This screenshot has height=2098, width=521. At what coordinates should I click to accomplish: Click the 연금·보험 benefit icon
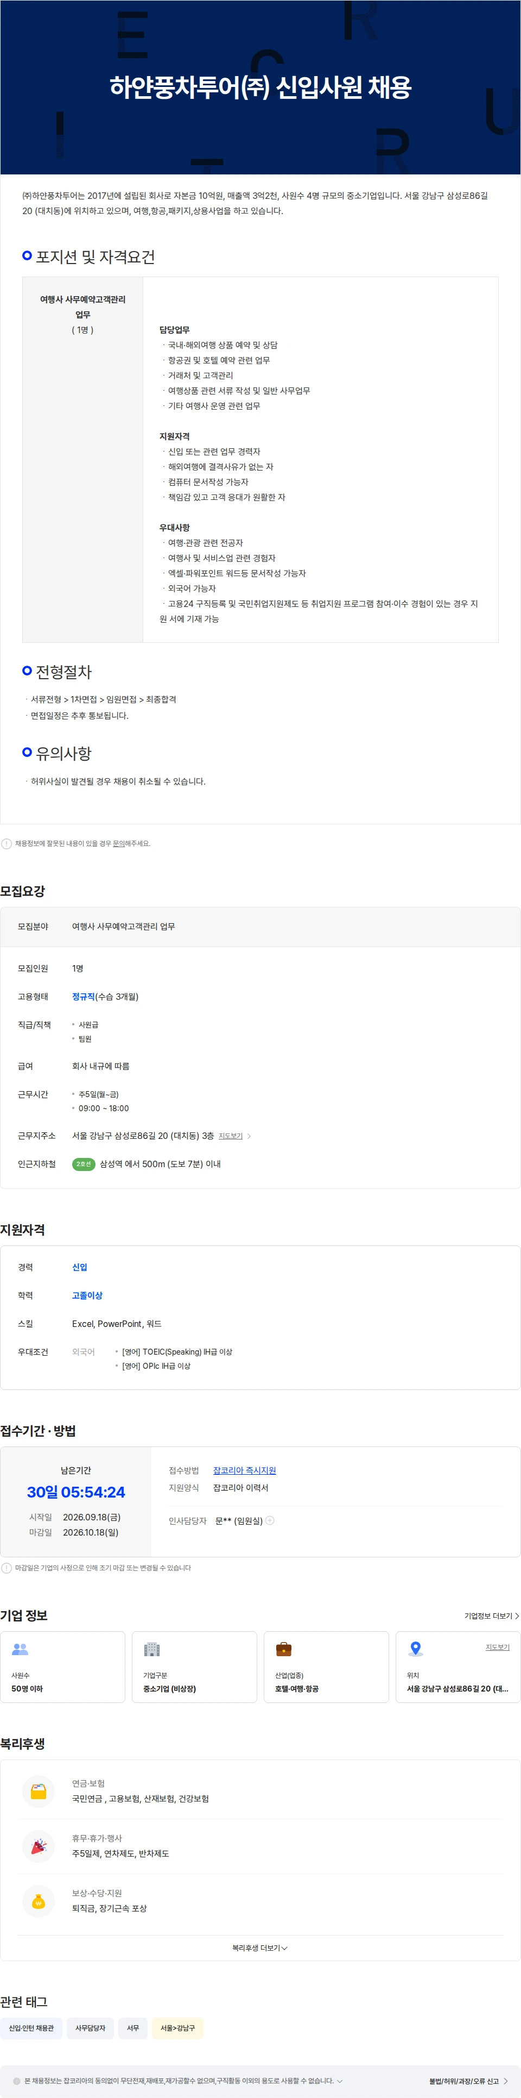click(38, 1791)
